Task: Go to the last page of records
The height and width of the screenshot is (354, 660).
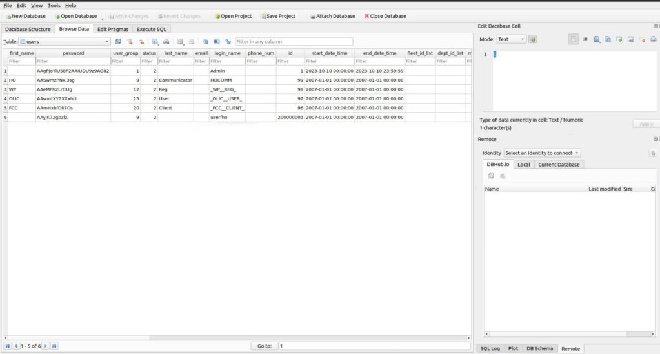Action: [x=55, y=346]
